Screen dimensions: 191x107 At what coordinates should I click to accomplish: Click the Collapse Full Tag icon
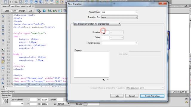click(3, 26)
